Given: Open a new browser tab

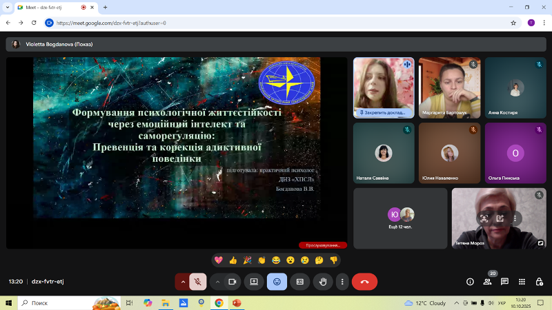Looking at the screenshot, I should (105, 7).
